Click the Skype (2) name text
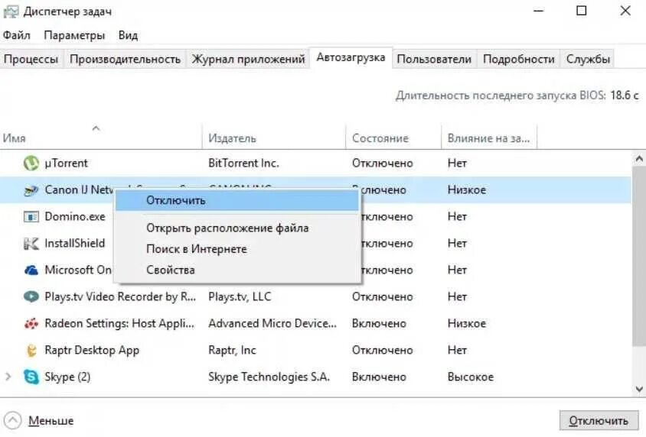The width and height of the screenshot is (646, 437). point(67,377)
